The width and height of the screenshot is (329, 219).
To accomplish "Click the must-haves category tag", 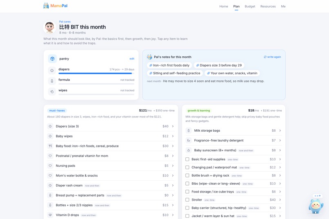I will (57, 111).
